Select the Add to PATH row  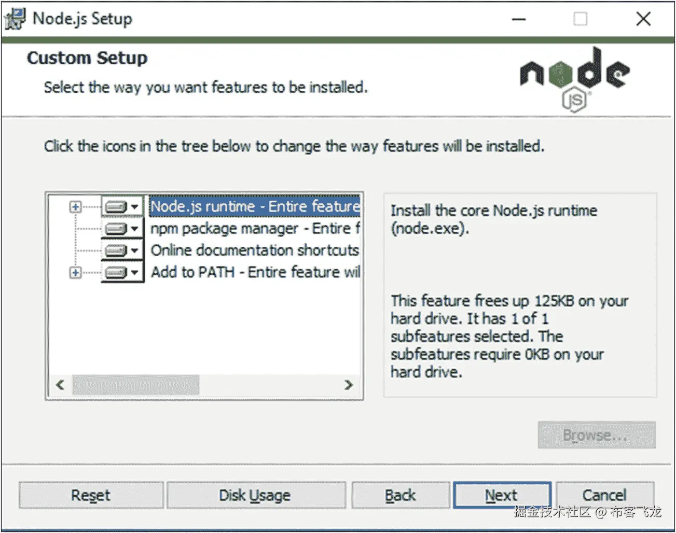255,272
